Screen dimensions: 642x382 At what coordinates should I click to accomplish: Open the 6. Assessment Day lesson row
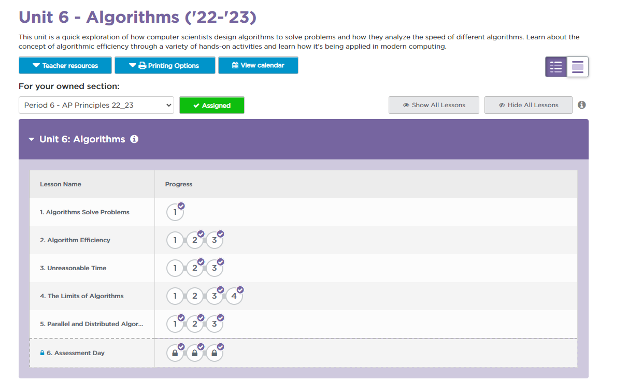point(76,353)
